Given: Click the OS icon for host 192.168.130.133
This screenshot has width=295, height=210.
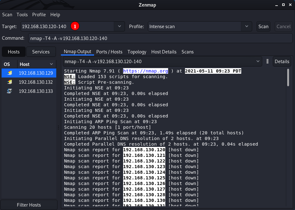Looking at the screenshot, I should point(9,91).
